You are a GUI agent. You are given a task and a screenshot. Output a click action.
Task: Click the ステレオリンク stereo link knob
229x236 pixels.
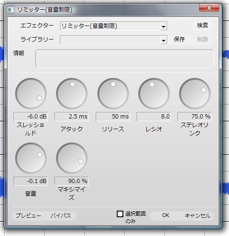[195, 93]
